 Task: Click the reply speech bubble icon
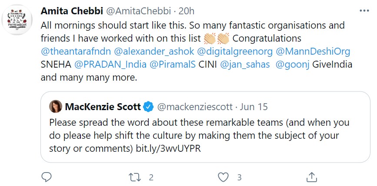pyautogui.click(x=47, y=177)
